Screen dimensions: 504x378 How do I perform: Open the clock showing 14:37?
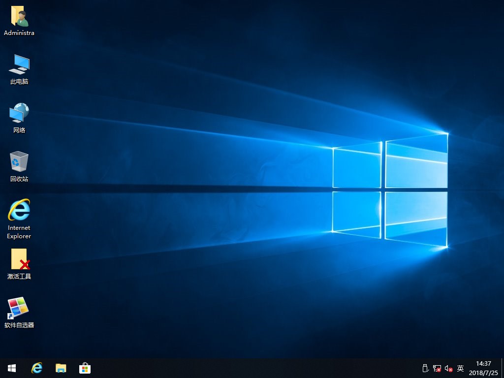(483, 368)
